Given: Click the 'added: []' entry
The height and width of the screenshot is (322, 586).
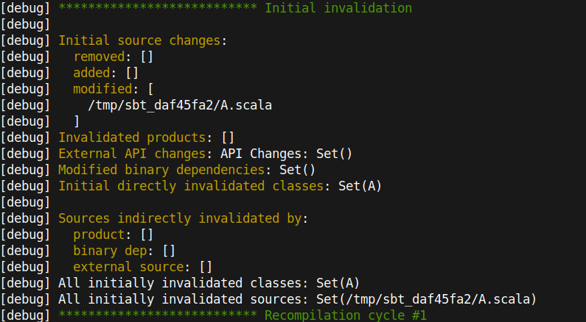Looking at the screenshot, I should coord(105,73).
